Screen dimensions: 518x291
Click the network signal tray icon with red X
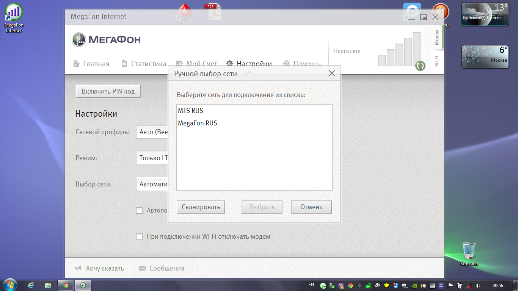(x=469, y=286)
